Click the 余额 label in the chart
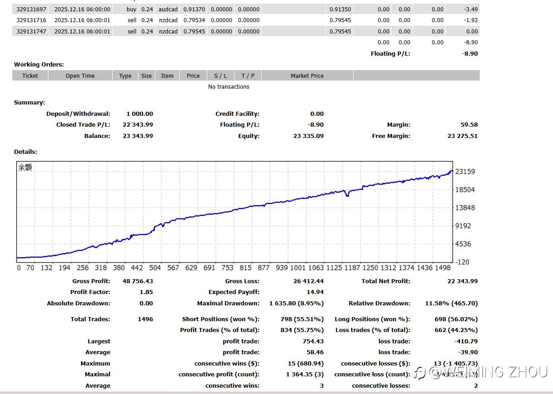This screenshot has width=553, height=394. [25, 167]
